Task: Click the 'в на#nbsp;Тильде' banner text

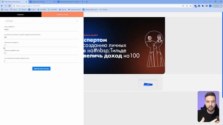Action: coord(105,51)
